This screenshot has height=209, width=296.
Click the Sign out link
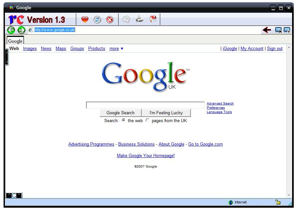click(x=275, y=49)
